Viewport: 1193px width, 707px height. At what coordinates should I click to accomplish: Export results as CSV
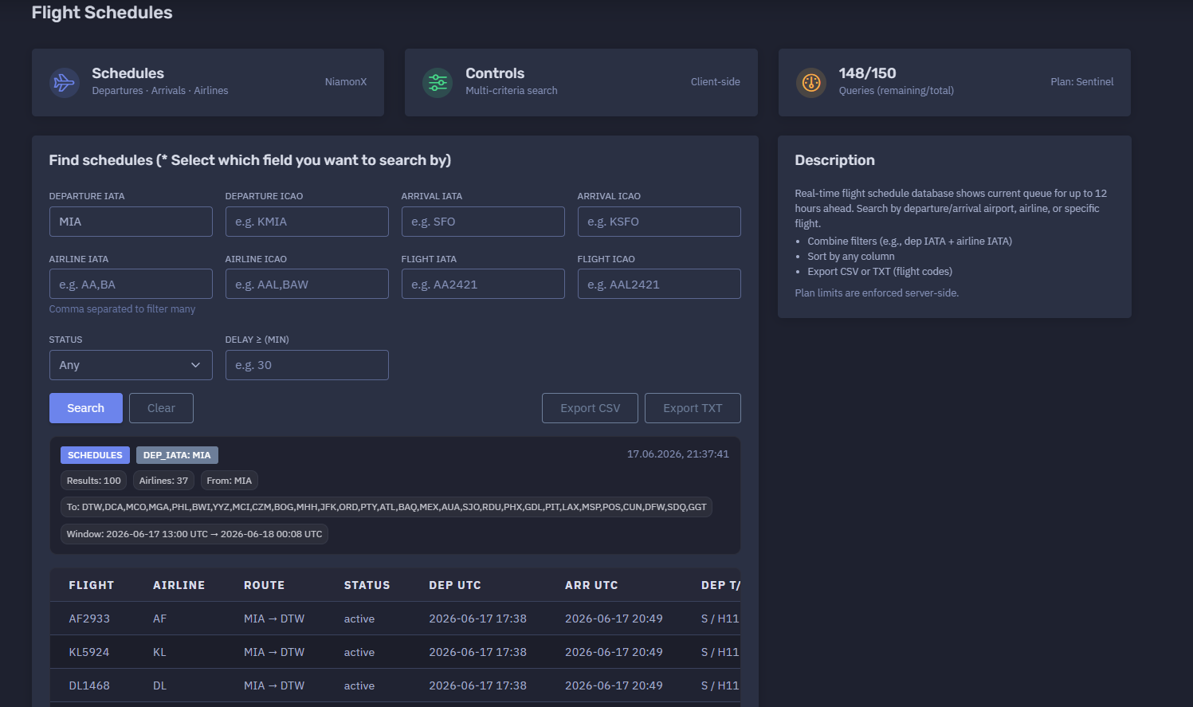coord(591,408)
